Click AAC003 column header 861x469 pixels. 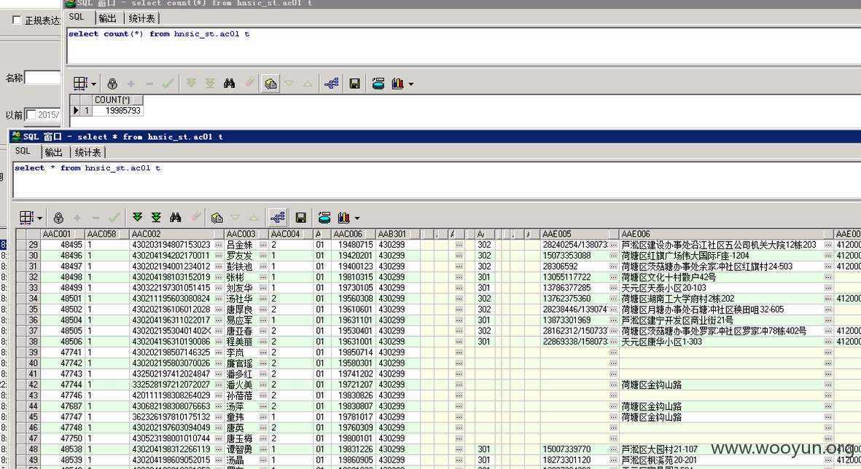tap(246, 234)
